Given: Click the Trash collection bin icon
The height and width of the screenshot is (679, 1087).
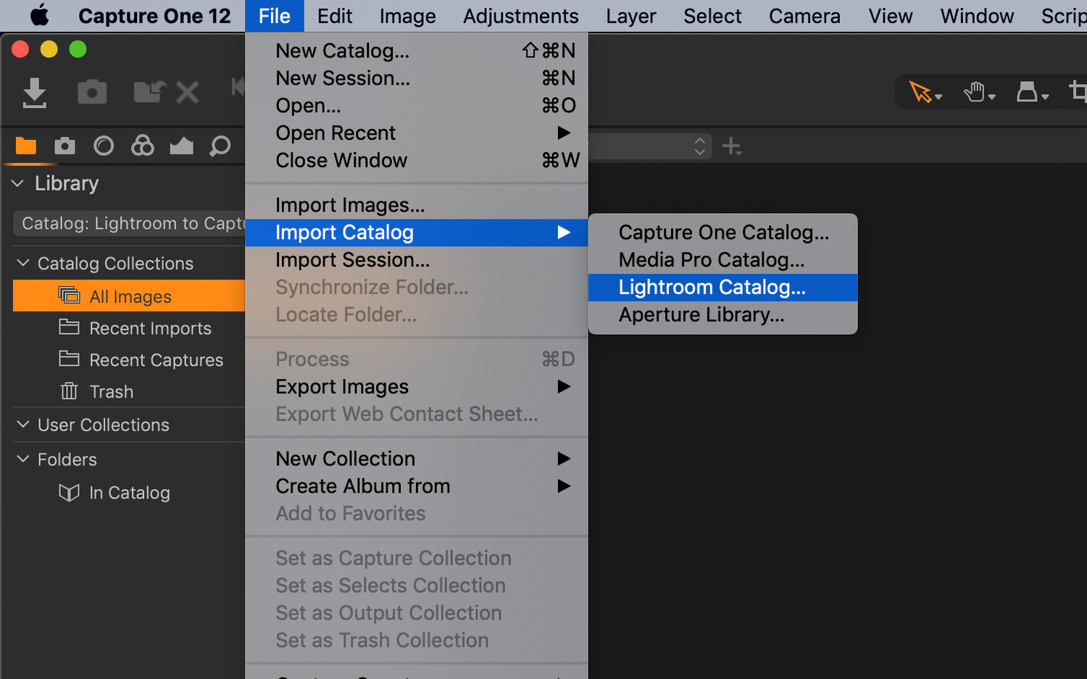Looking at the screenshot, I should [69, 391].
